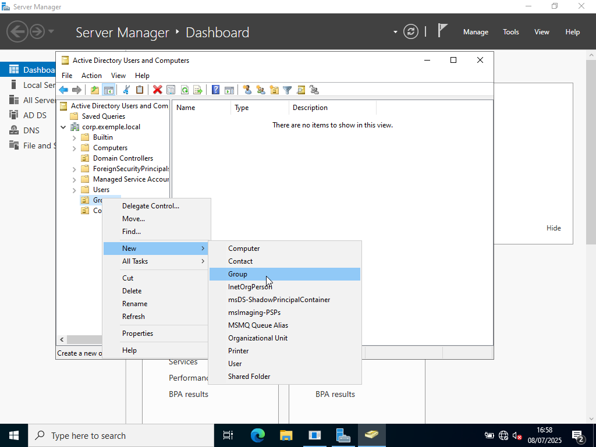Image resolution: width=596 pixels, height=447 pixels.
Task: Choose Properties in the context menu
Action: point(156,334)
